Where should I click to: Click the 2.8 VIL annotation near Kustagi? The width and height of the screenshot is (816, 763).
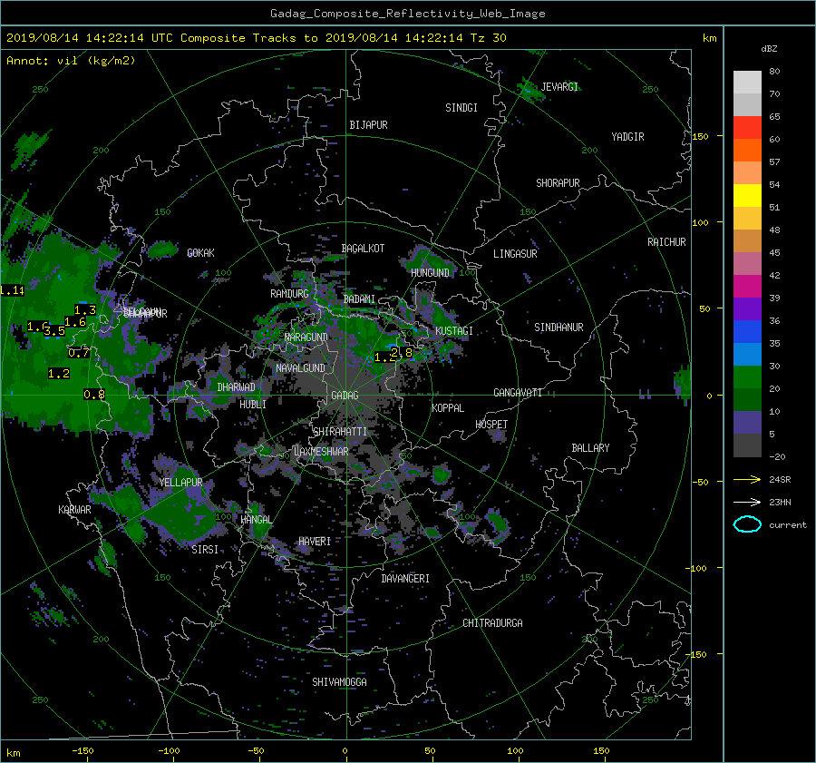[x=402, y=353]
